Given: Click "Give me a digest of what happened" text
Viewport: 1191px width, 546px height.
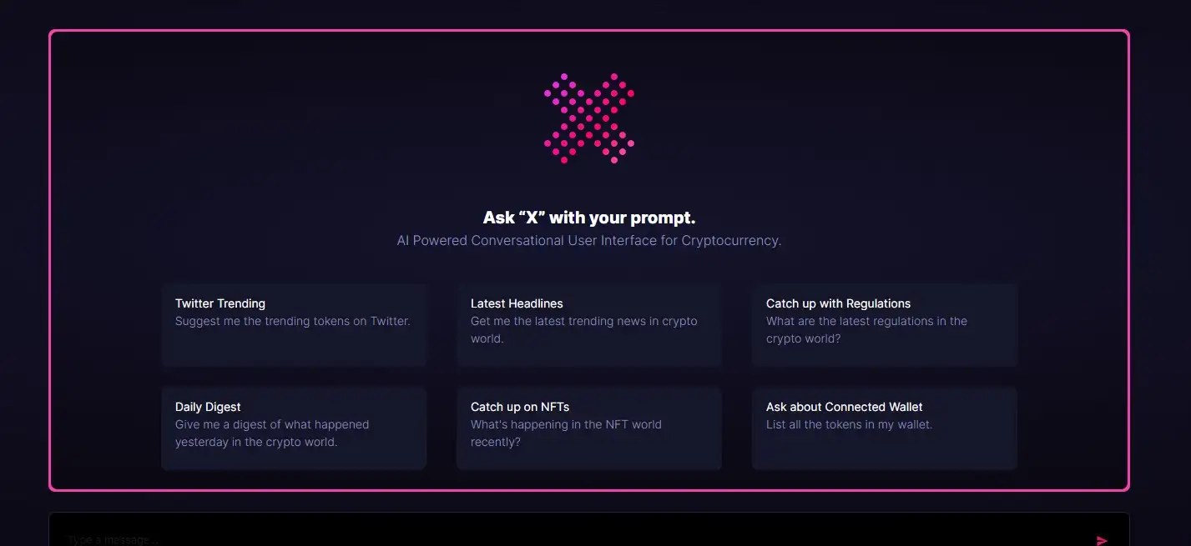Looking at the screenshot, I should point(271,425).
